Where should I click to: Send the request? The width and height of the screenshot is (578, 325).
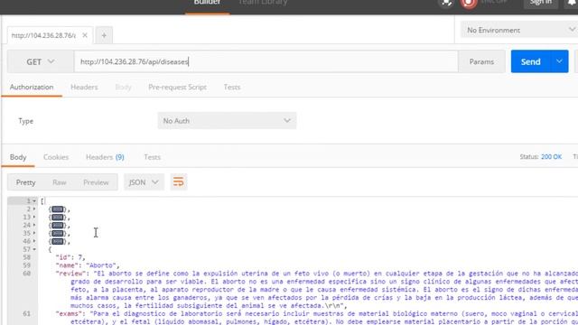tap(530, 61)
